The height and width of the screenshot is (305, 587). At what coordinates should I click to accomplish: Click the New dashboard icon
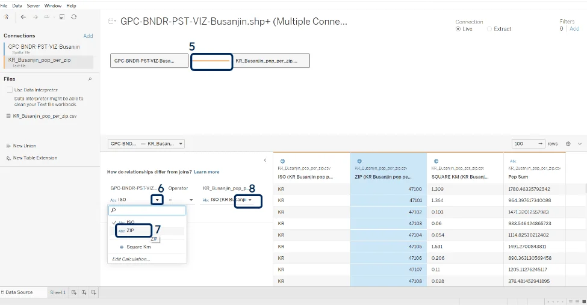point(84,292)
